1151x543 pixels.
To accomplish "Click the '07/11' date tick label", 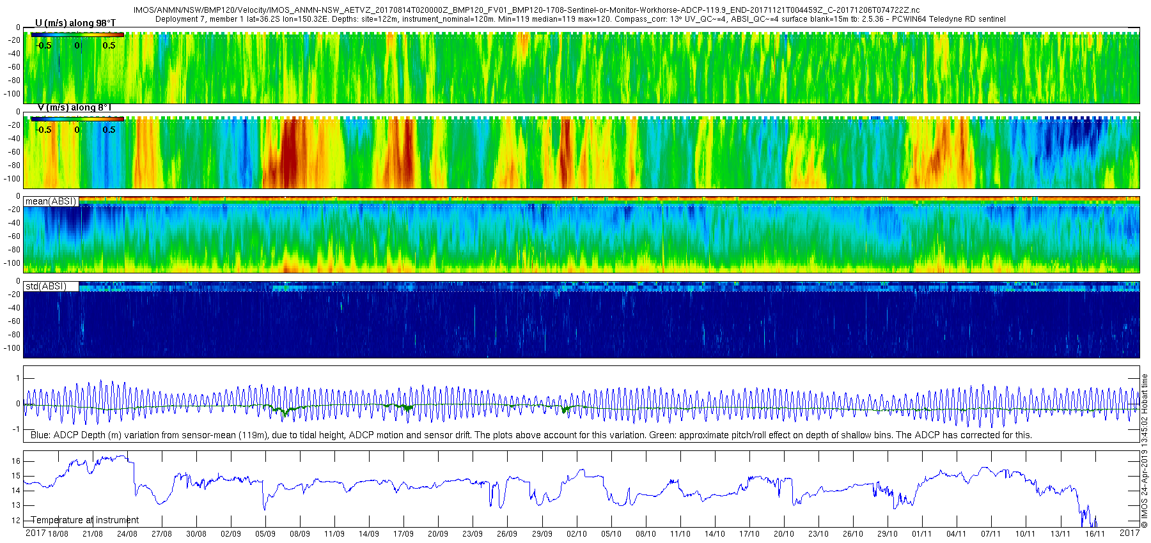I will pyautogui.click(x=991, y=533).
